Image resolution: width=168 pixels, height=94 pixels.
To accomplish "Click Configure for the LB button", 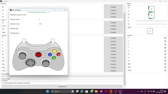I will [x=113, y=51].
